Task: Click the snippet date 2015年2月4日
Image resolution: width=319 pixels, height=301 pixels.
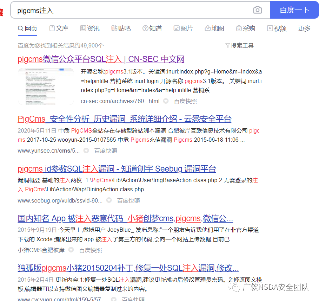Action: (35, 280)
